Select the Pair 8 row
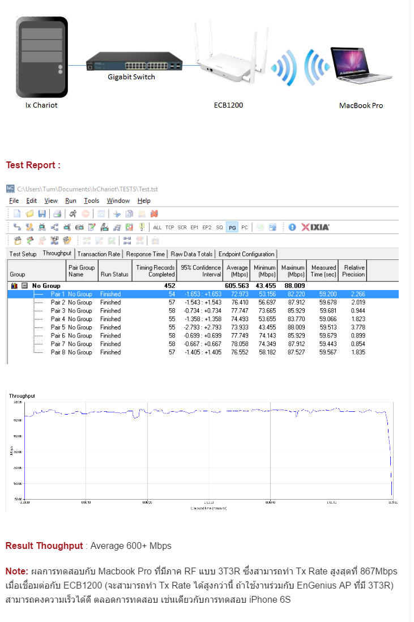414x622 pixels. pyautogui.click(x=203, y=352)
